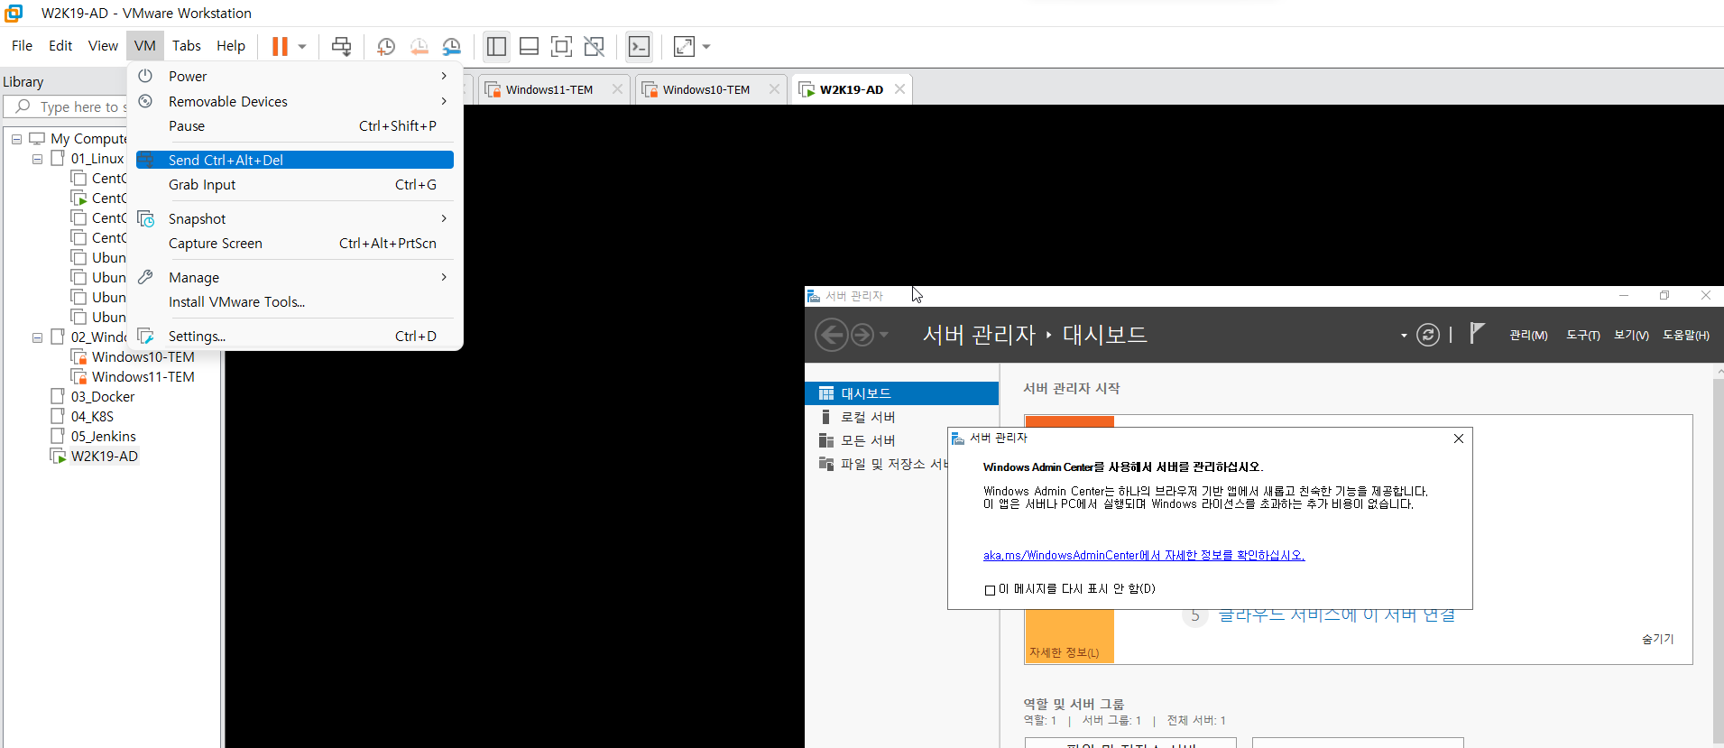Click the library search field
The height and width of the screenshot is (748, 1724).
tap(66, 106)
